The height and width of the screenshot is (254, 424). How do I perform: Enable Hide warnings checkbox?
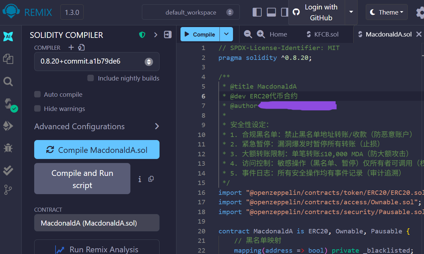point(38,109)
